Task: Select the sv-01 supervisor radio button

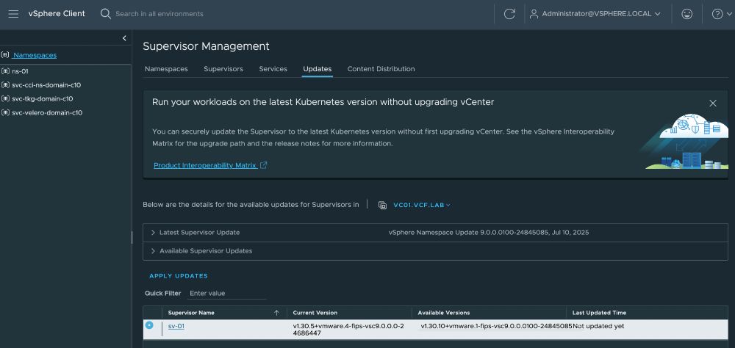Action: [149, 325]
